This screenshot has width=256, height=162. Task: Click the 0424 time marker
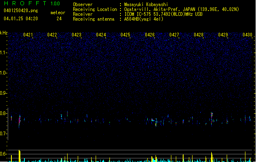pos(101,35)
